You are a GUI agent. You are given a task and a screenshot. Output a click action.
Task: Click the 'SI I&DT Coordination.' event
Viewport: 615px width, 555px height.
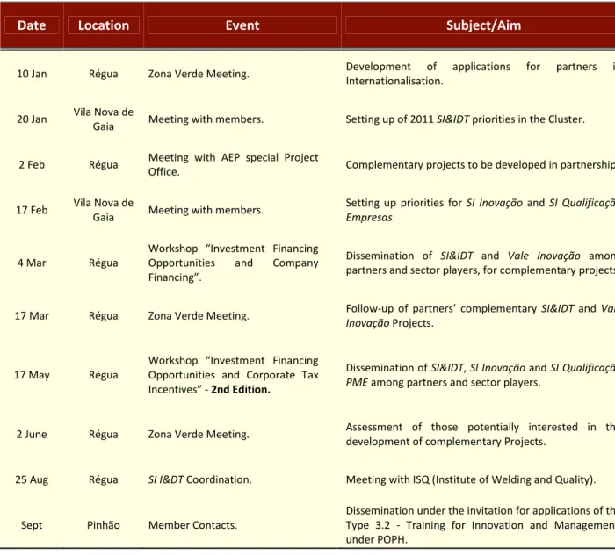(x=200, y=479)
